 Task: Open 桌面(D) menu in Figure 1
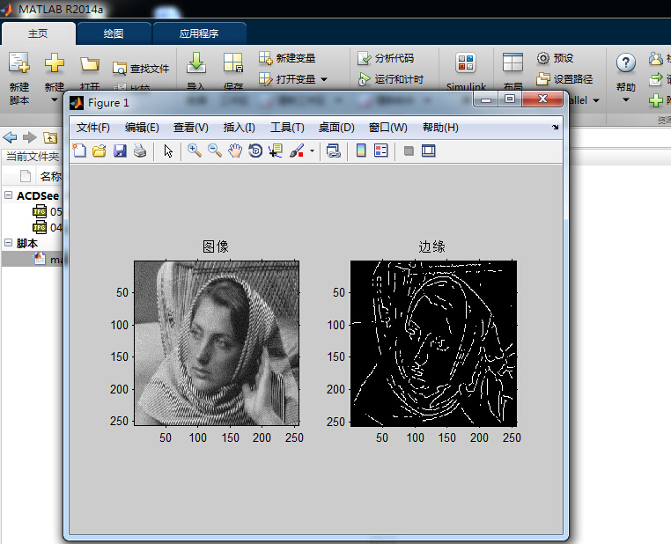click(336, 128)
